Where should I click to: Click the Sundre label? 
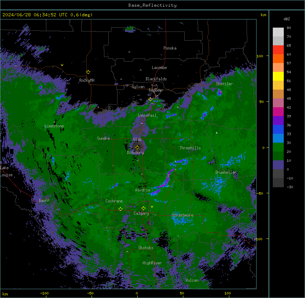point(103,138)
